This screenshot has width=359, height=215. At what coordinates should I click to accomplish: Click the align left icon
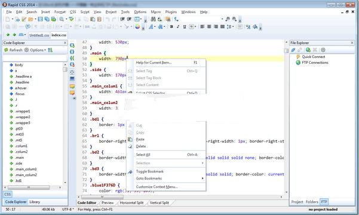click(x=202, y=27)
